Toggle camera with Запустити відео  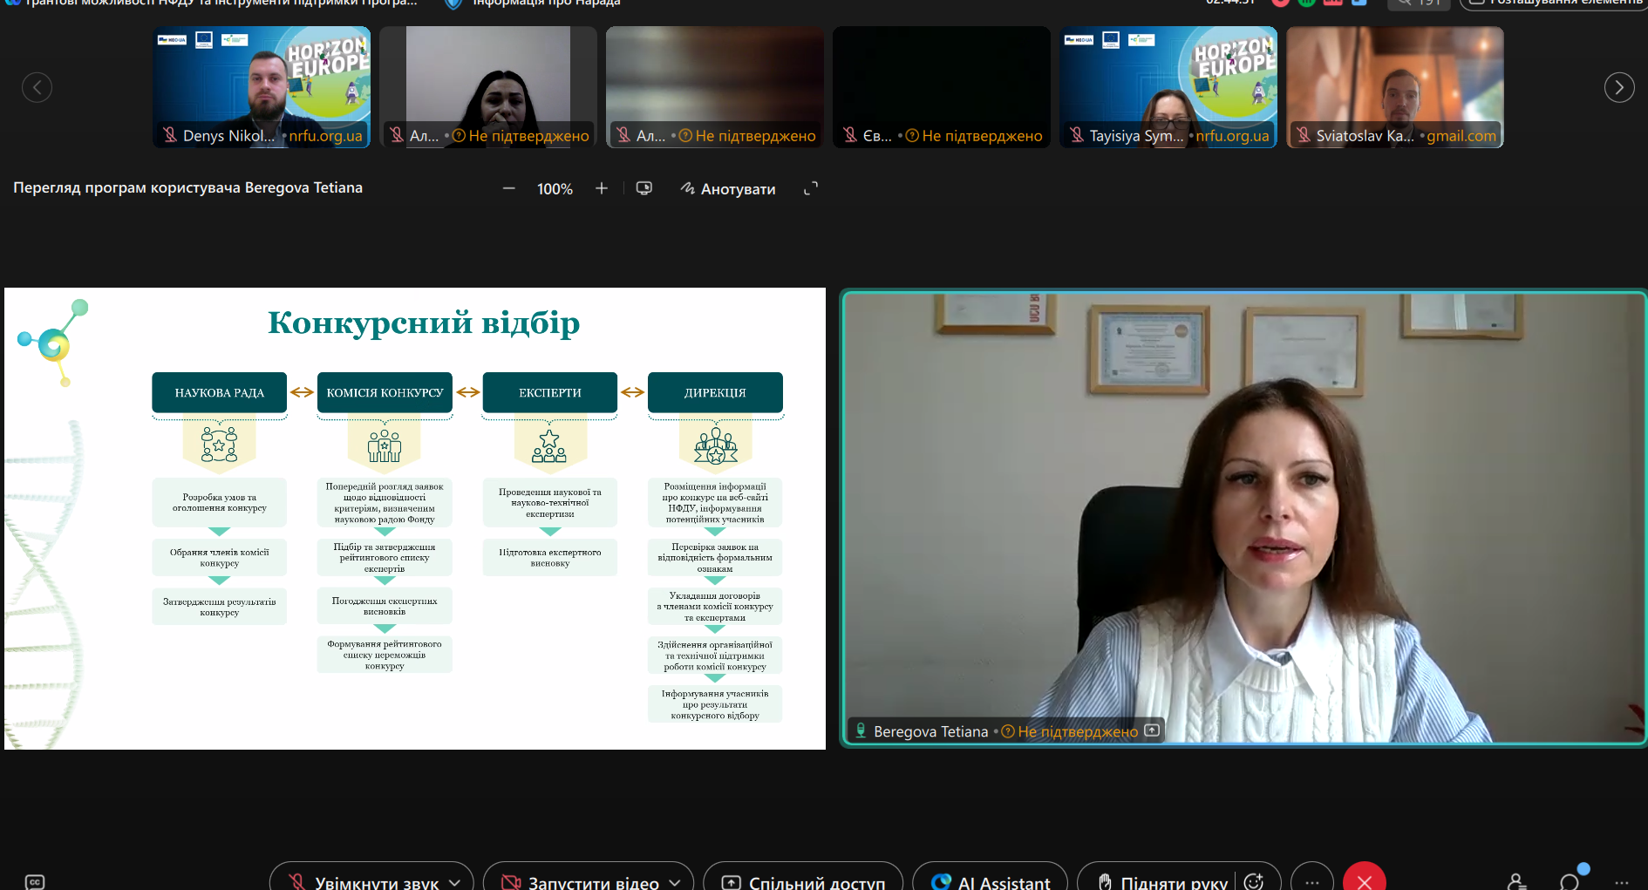tap(579, 881)
